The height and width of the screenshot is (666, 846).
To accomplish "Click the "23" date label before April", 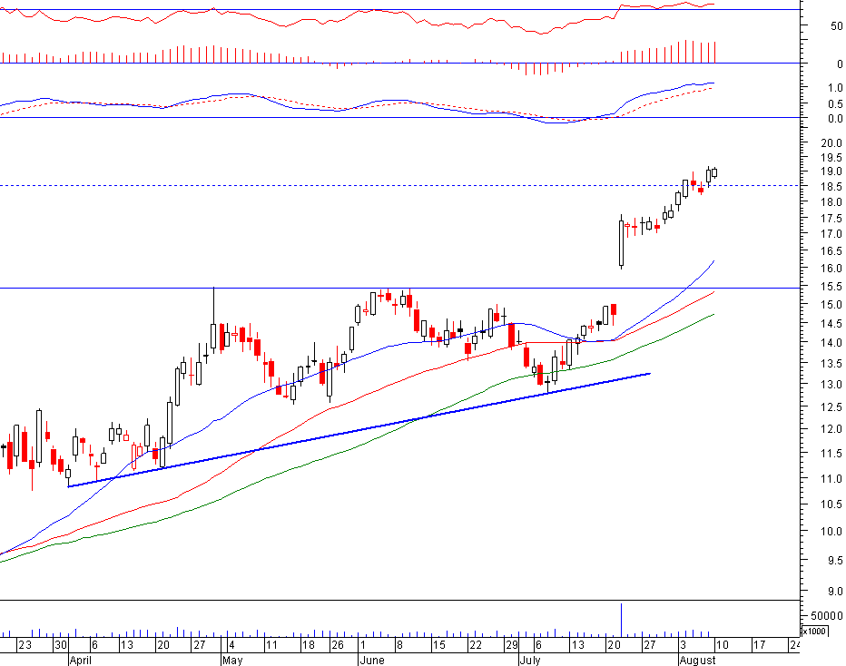I will 25,645.
